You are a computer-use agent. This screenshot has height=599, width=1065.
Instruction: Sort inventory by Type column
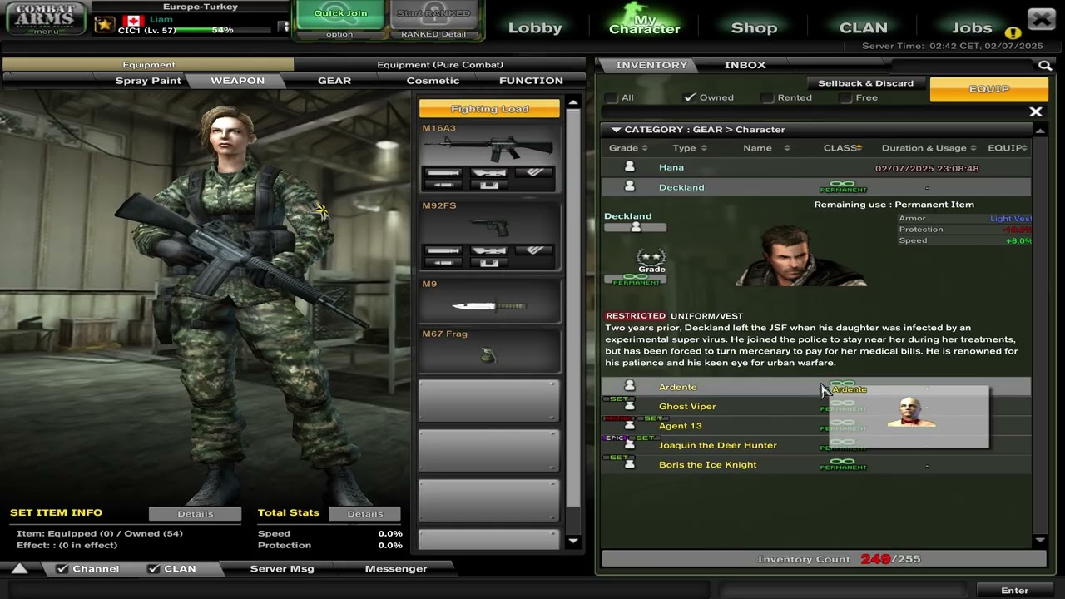690,148
